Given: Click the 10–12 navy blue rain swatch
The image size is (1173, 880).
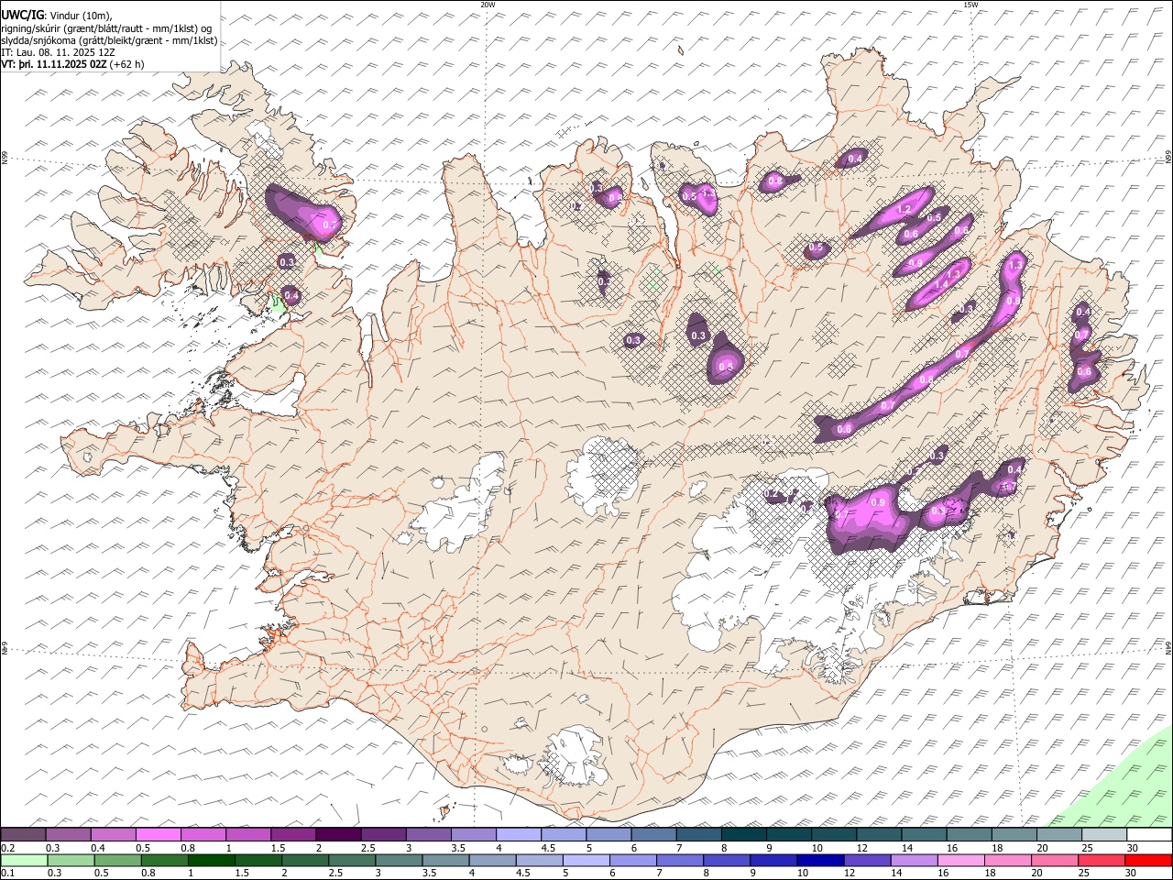Looking at the screenshot, I should tap(820, 861).
